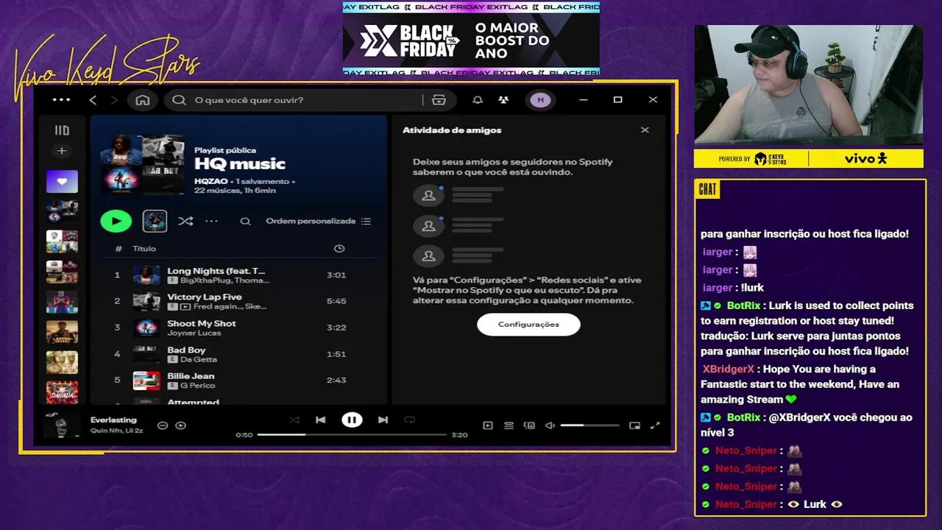Toggle Now Playing view

click(487, 425)
